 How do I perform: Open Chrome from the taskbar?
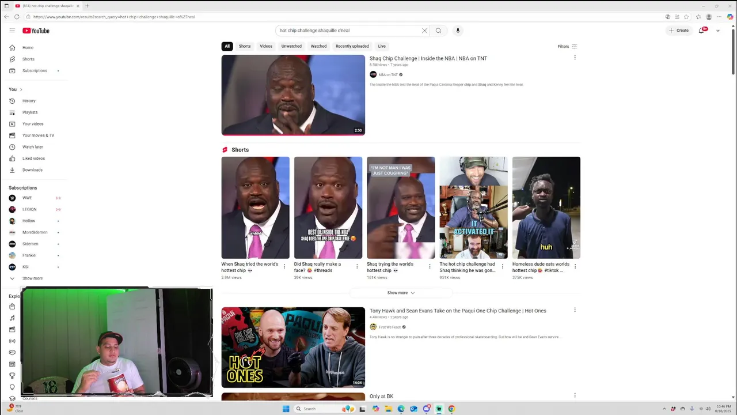pos(451,409)
